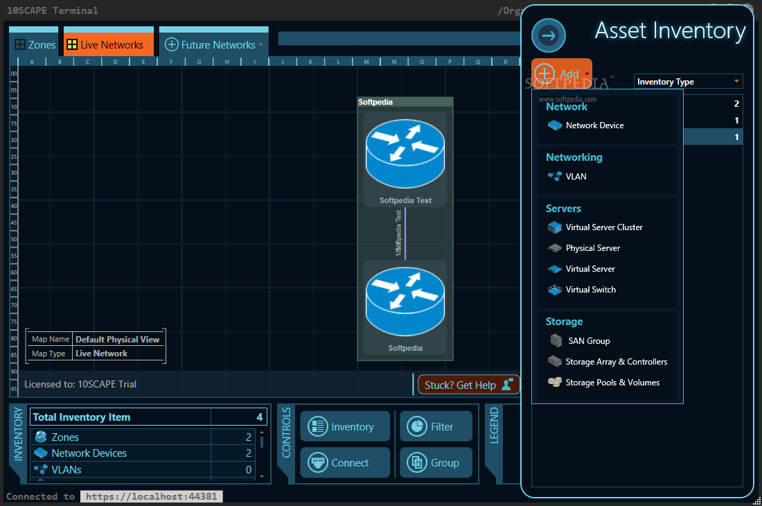Click the Live Networks tab grid icon
This screenshot has width=762, height=506.
click(72, 45)
